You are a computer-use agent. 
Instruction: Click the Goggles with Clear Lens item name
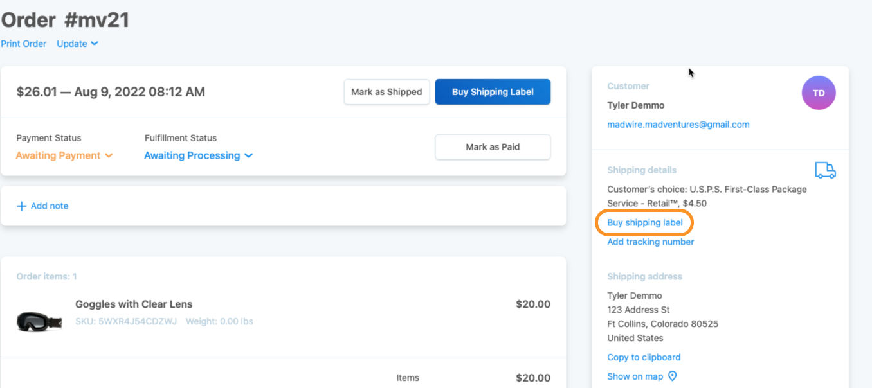134,304
